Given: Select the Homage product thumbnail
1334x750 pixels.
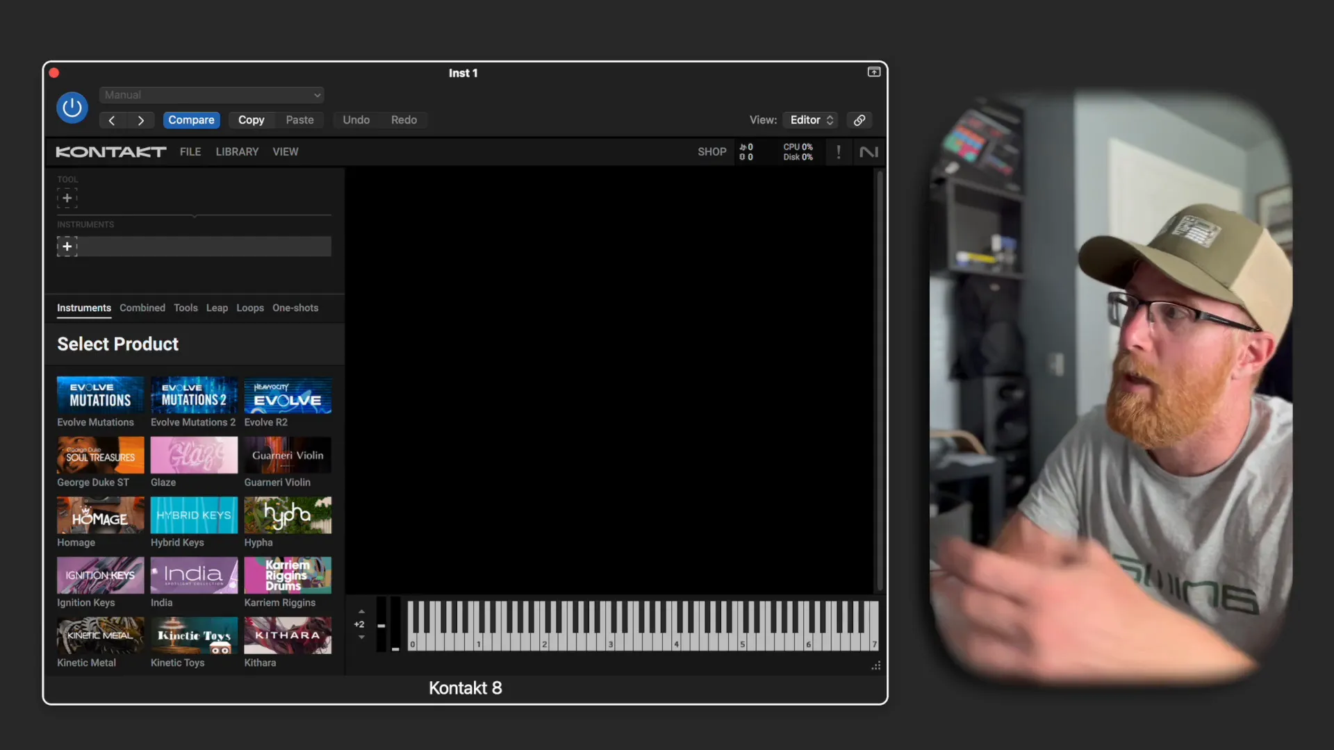Looking at the screenshot, I should 101,515.
